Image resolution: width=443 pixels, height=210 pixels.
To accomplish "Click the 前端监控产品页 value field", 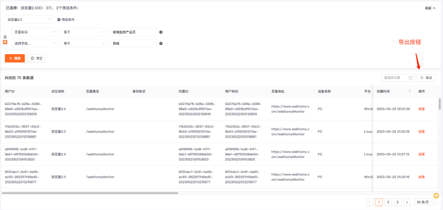I will (x=133, y=32).
